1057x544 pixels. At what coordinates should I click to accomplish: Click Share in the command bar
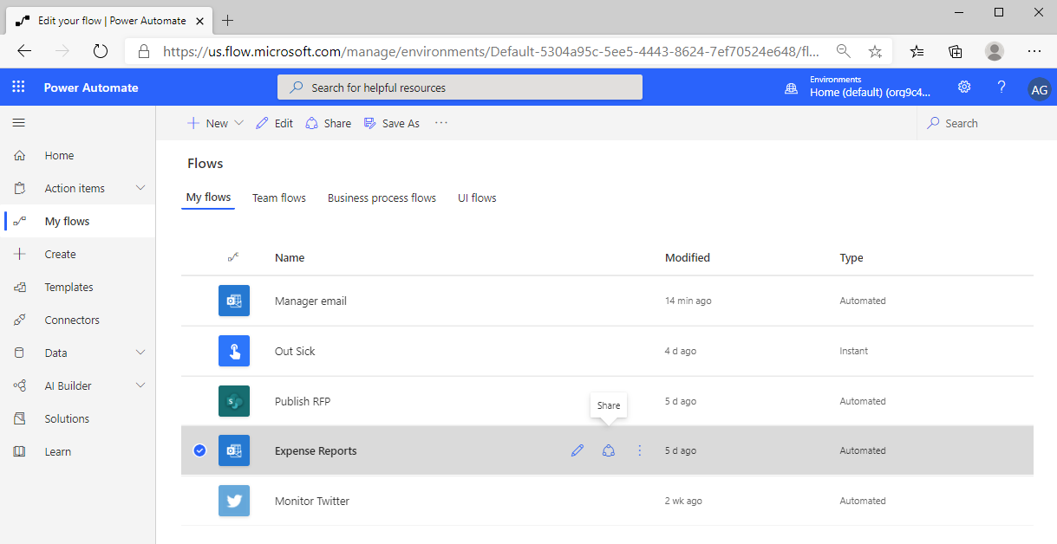point(328,123)
